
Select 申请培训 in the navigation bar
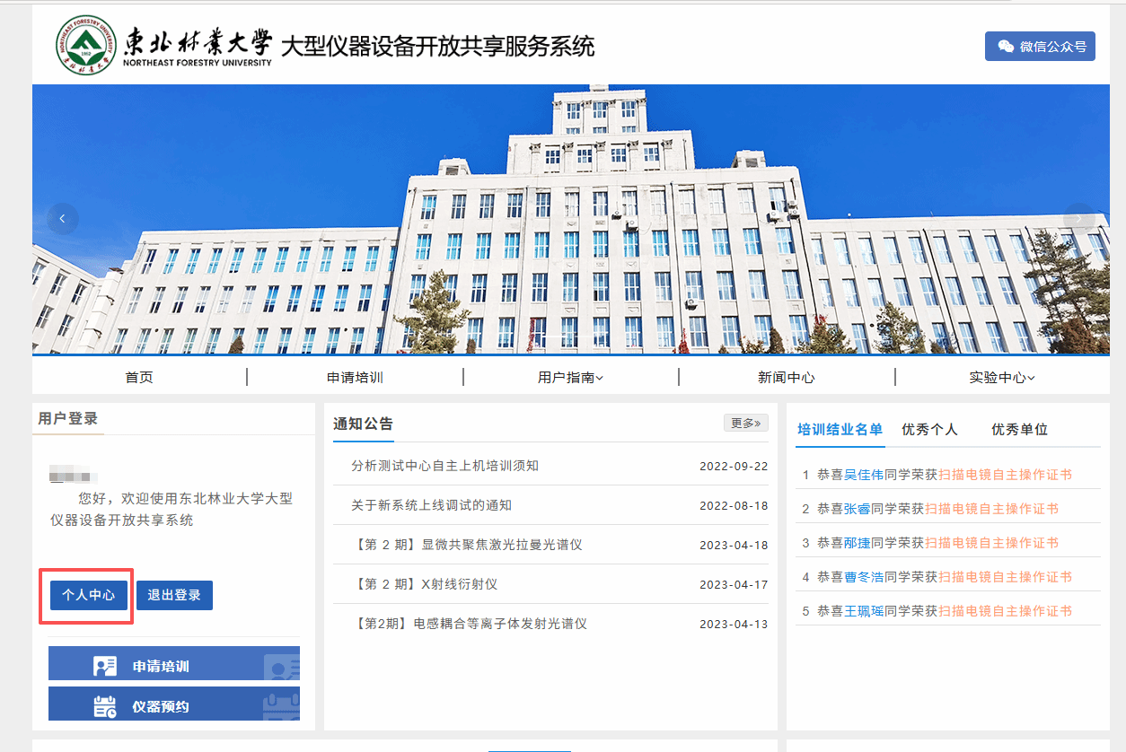click(355, 378)
